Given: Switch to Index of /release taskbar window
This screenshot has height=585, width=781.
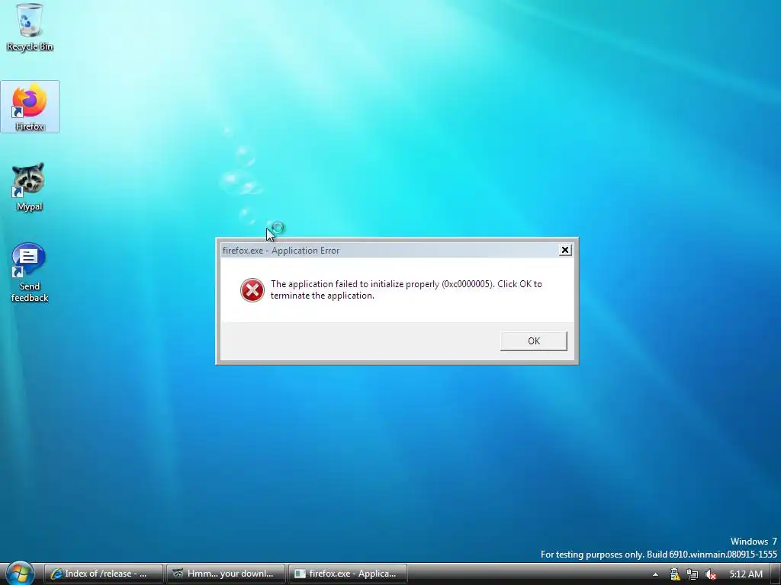Looking at the screenshot, I should pyautogui.click(x=104, y=574).
